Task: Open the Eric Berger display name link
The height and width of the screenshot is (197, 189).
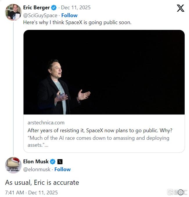Action: pyautogui.click(x=36, y=8)
